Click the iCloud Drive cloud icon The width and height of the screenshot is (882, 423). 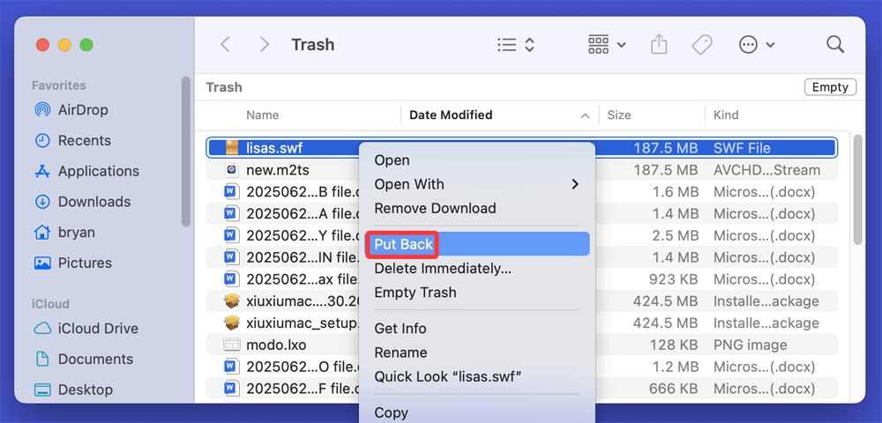click(42, 328)
